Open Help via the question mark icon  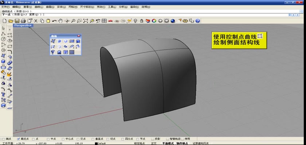pyautogui.click(x=198, y=21)
